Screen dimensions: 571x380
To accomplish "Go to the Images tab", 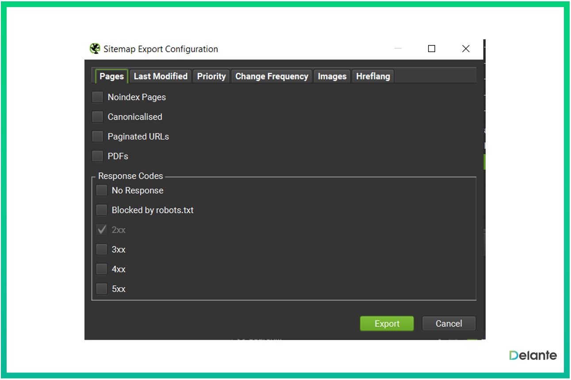I will click(x=332, y=76).
